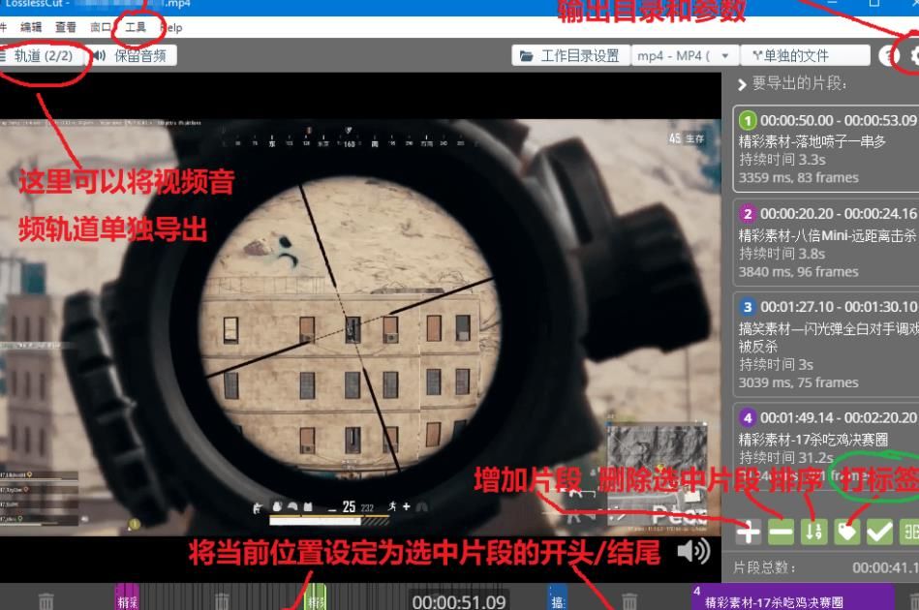Screen dimensions: 919x610
Task: Click the 00:00:50.00 - 00:00:53.09 time range
Action: tap(839, 120)
